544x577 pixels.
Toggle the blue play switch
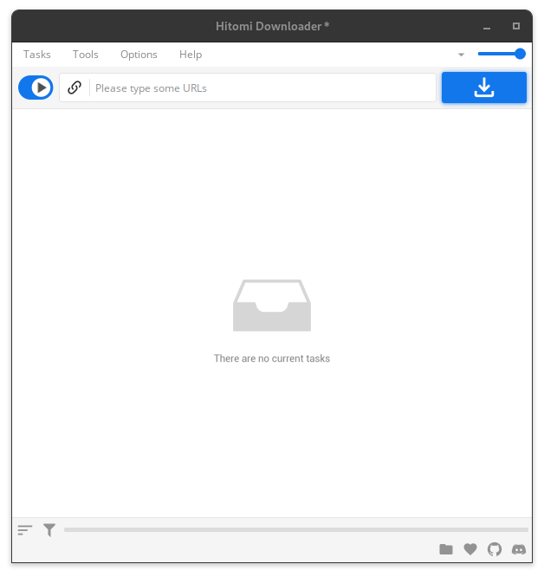click(x=36, y=88)
